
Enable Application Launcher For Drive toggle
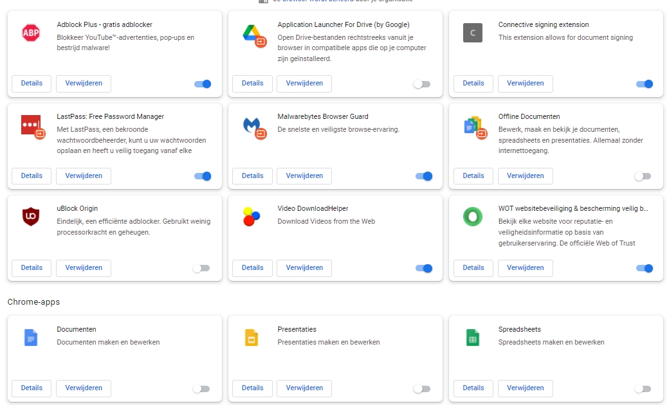tap(422, 84)
